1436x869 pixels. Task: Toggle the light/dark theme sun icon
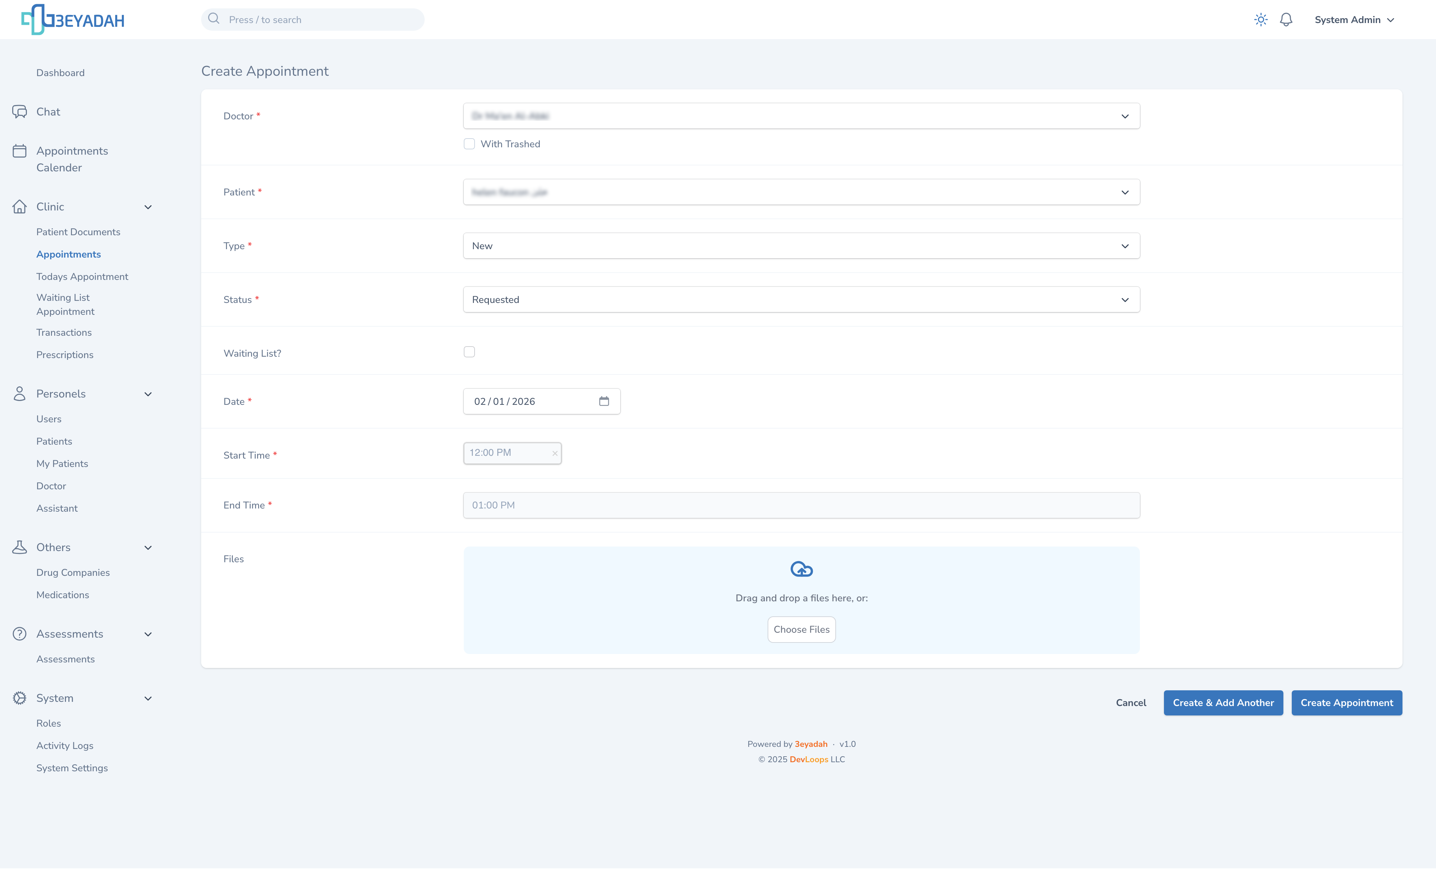(x=1261, y=20)
